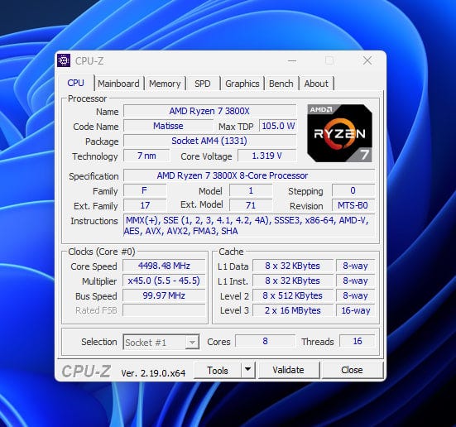The height and width of the screenshot is (427, 456).
Task: Click the Stepping value 0
Action: point(353,190)
